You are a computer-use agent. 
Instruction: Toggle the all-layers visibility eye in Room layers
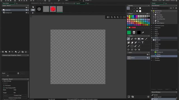pos(26,7)
